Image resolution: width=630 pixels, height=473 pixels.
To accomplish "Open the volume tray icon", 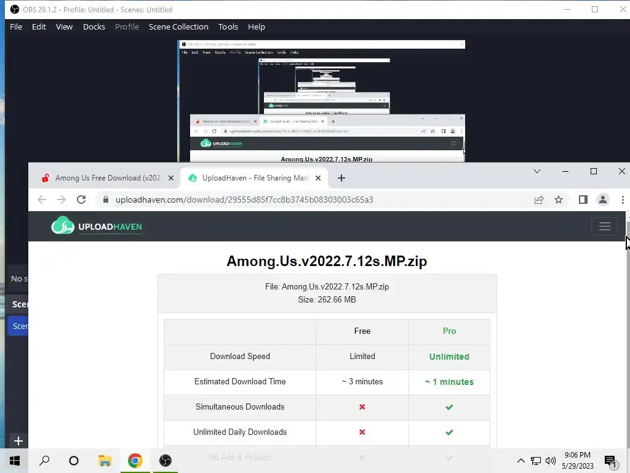I will tap(551, 461).
